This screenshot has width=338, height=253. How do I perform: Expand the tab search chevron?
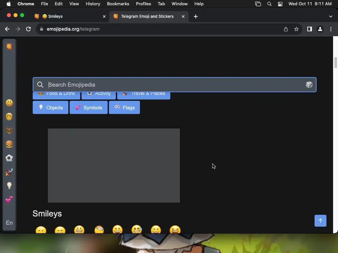click(331, 16)
